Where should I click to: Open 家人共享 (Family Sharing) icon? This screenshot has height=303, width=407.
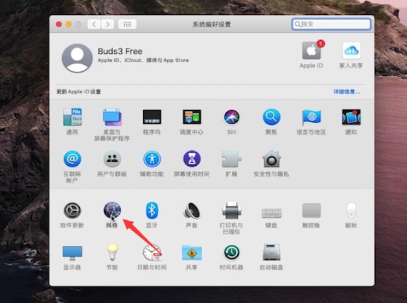click(351, 50)
